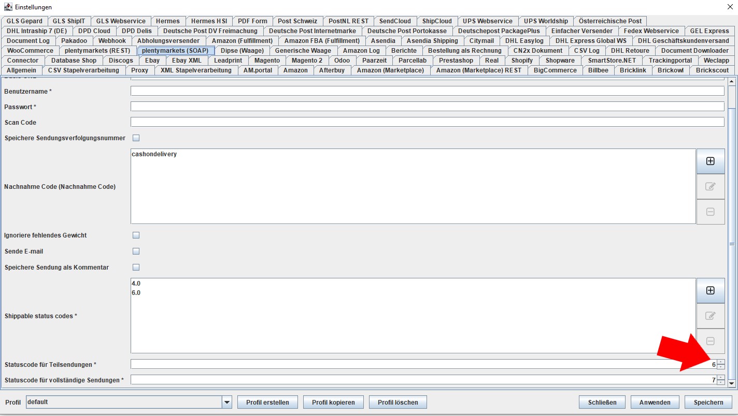Increase Statuscode für Teilsendungen value
The height and width of the screenshot is (416, 738).
tap(721, 362)
